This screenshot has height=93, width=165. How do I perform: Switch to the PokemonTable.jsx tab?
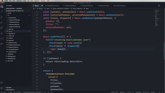70,6
